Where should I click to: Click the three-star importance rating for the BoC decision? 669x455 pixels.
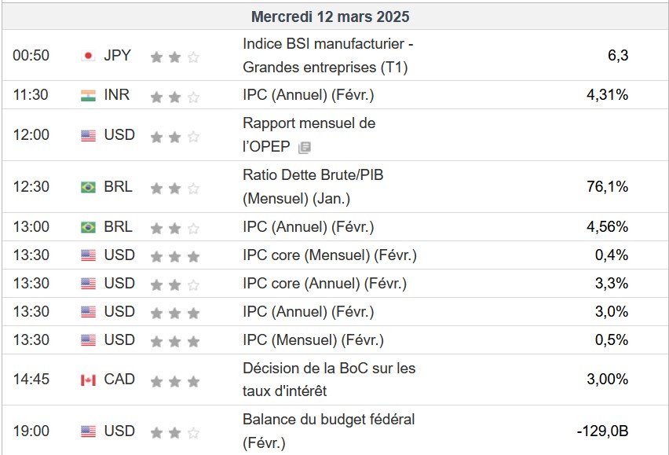coord(174,381)
